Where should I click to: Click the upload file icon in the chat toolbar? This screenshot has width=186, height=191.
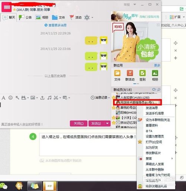[x=42, y=98]
